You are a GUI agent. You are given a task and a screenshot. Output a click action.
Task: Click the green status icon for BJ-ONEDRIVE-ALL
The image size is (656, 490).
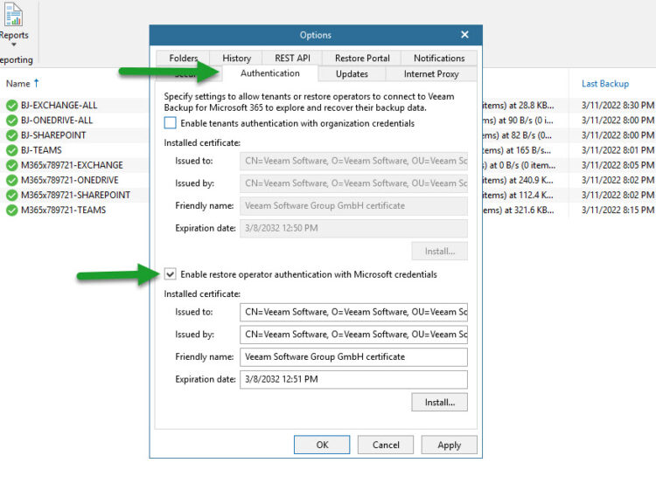click(11, 121)
